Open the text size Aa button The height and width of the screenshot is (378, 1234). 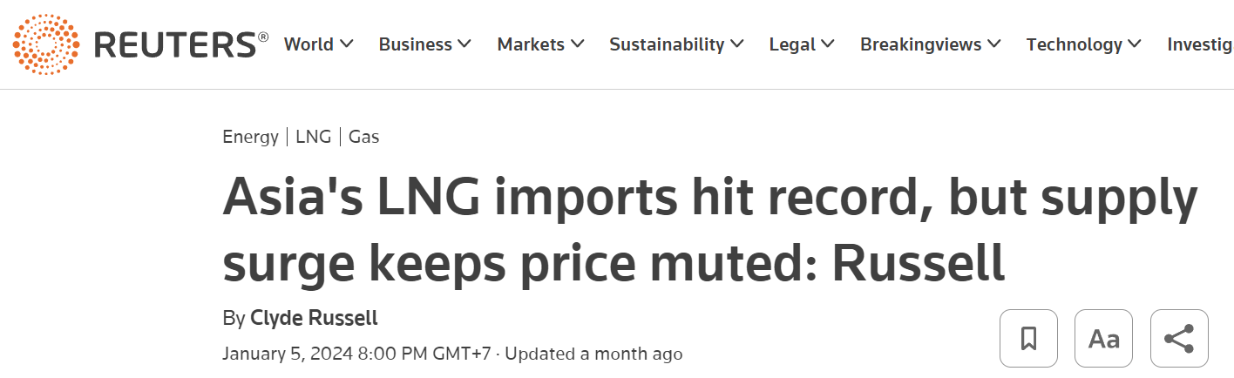tap(1103, 338)
